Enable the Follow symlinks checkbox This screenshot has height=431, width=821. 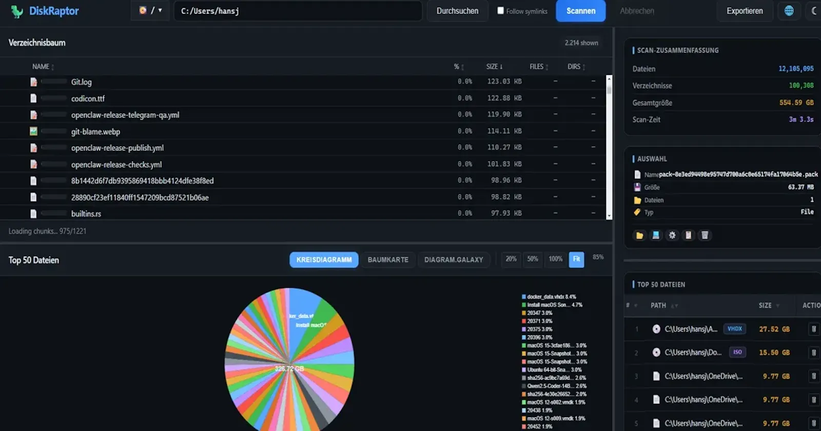click(x=500, y=10)
